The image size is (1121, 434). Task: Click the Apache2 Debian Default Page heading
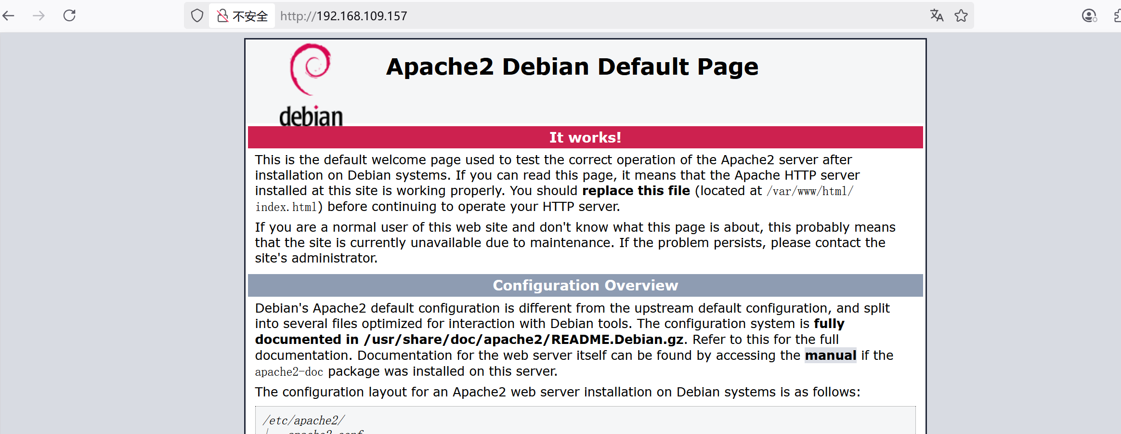point(572,66)
